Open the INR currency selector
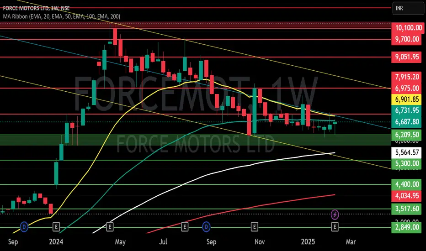 (x=408, y=8)
